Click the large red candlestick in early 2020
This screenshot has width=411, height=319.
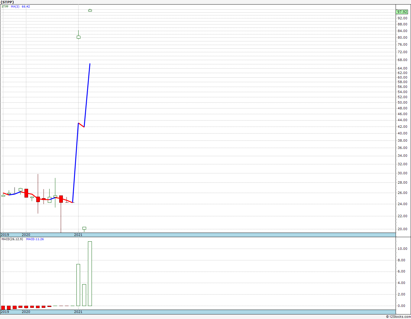tap(26, 193)
